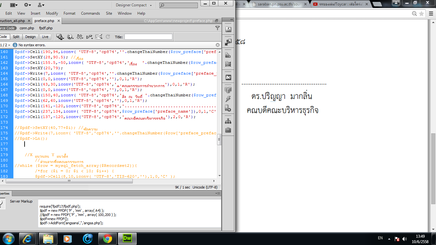The image size is (436, 245).
Task: Open the Layout menu icon in title bar
Action: [14, 5]
